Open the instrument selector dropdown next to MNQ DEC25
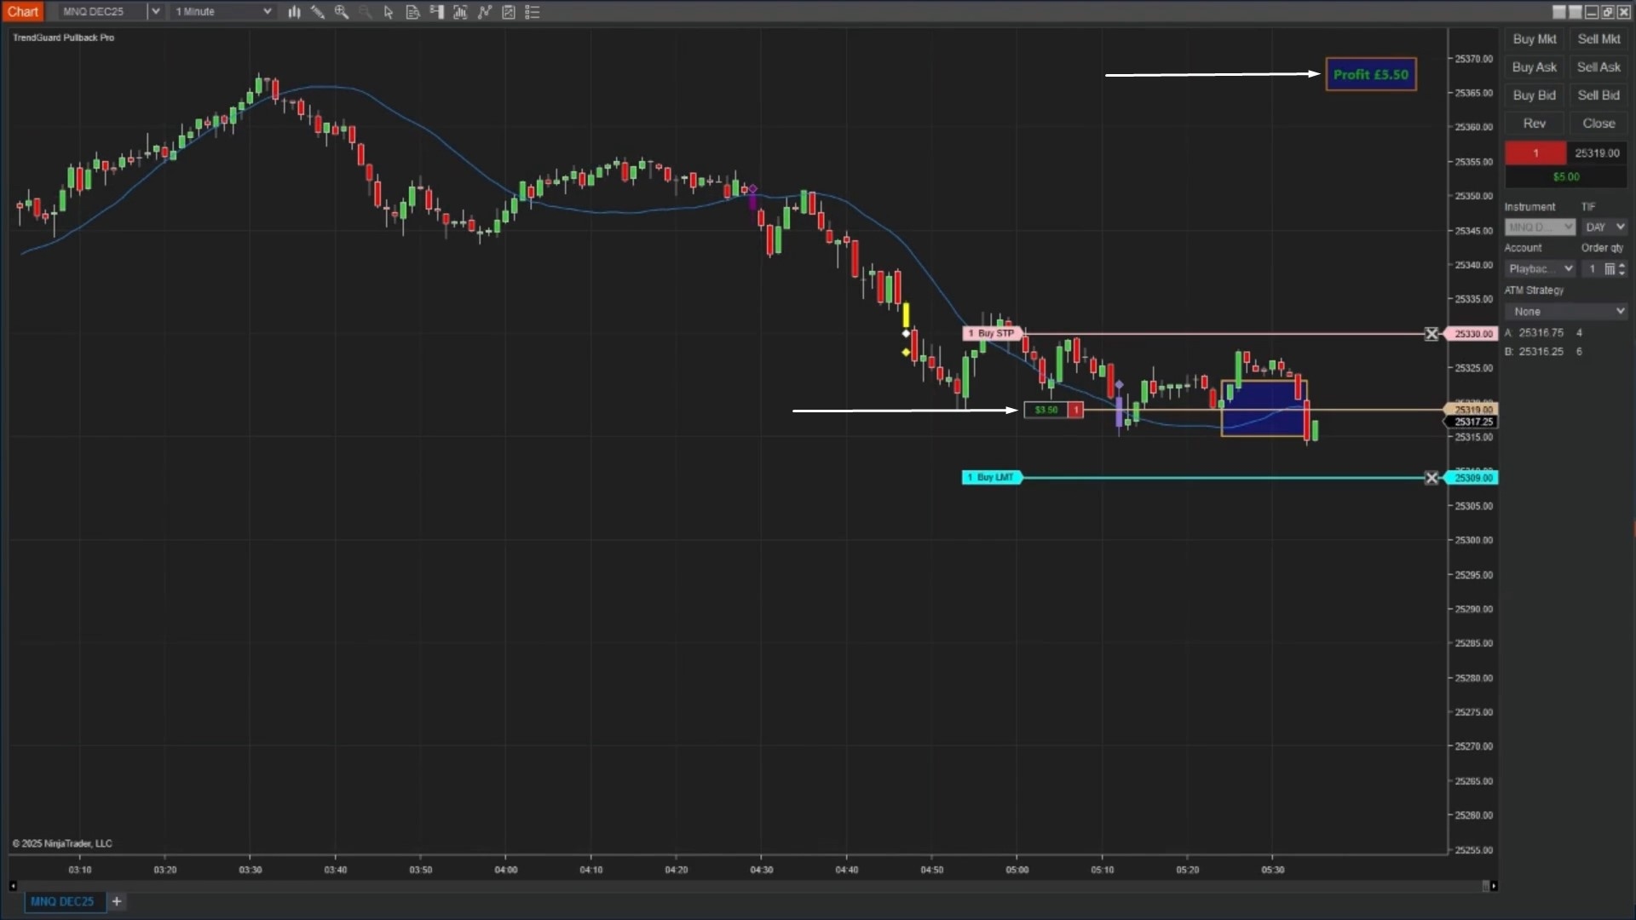1636x920 pixels. [x=155, y=11]
